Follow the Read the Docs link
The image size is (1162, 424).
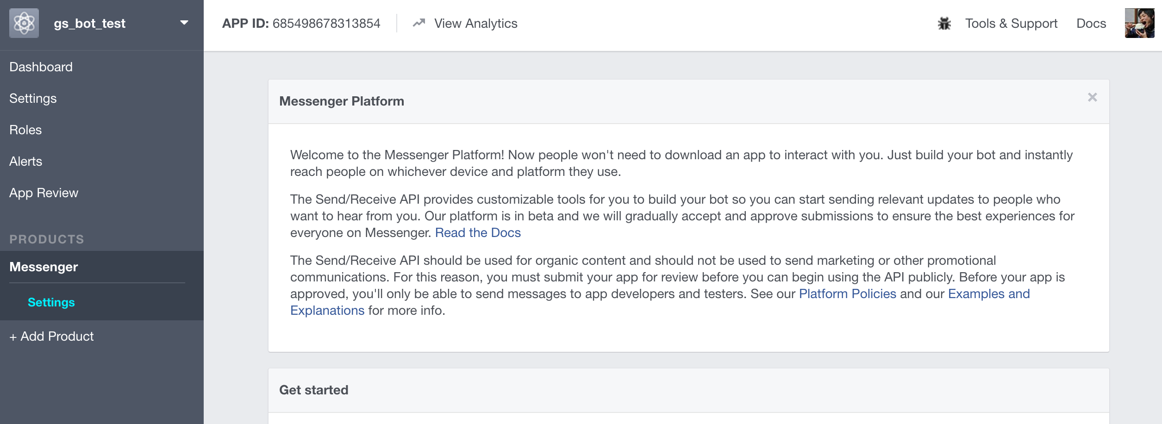[x=478, y=233]
